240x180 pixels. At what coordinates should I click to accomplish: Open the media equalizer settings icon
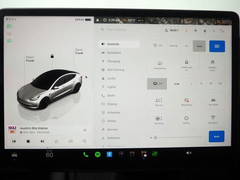[x=70, y=141]
